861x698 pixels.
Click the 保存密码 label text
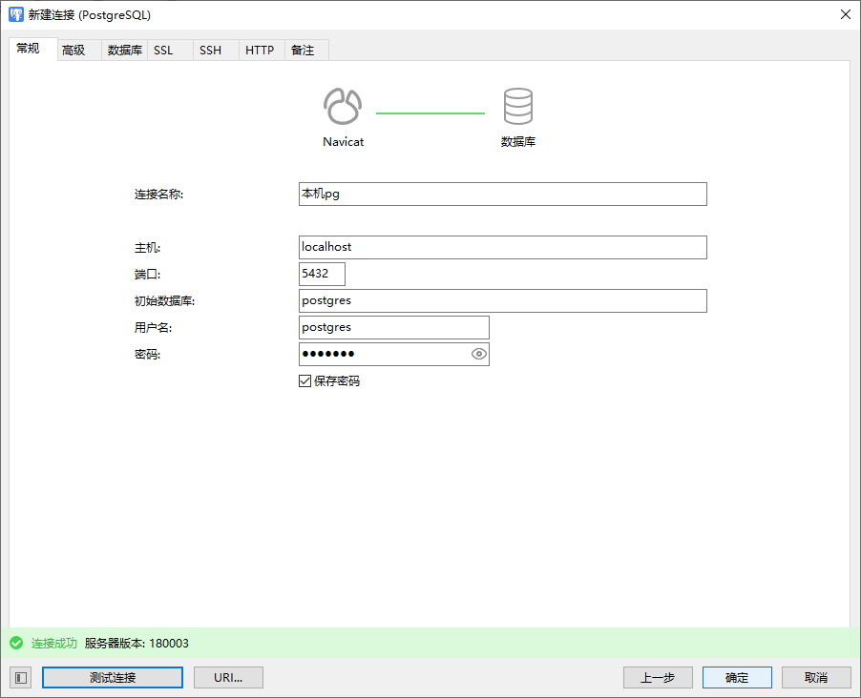pyautogui.click(x=337, y=380)
